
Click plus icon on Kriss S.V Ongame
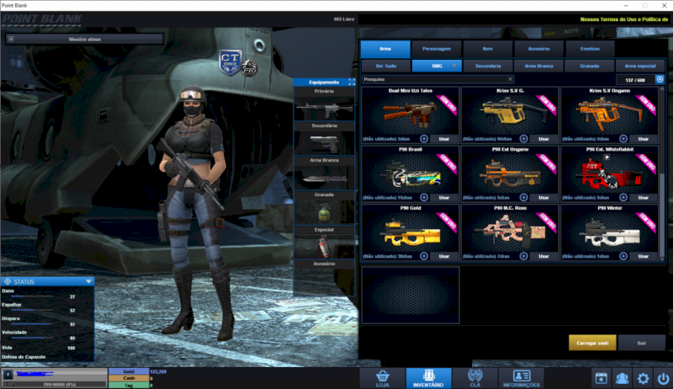623,139
